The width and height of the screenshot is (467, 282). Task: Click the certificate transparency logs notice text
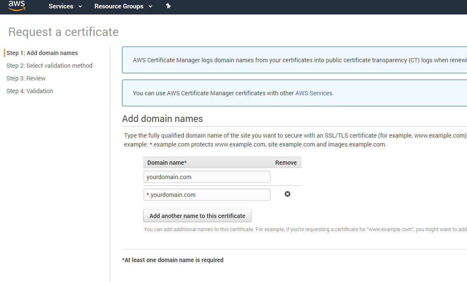(300, 60)
